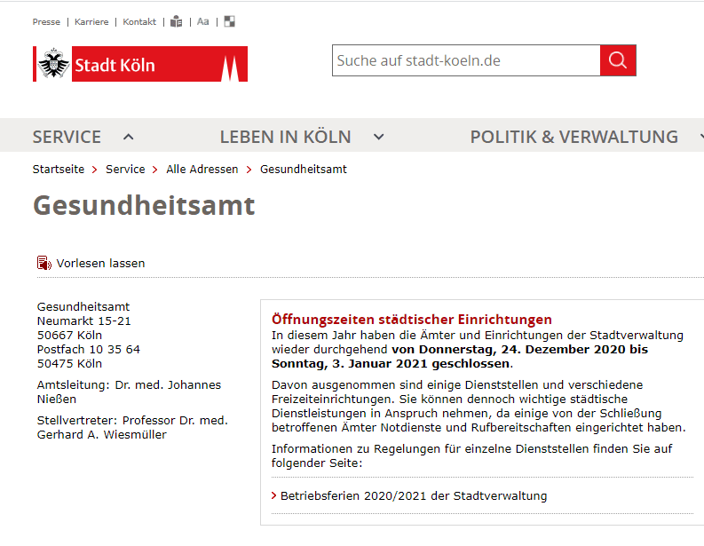Click the Service breadcrumb link

[x=125, y=169]
